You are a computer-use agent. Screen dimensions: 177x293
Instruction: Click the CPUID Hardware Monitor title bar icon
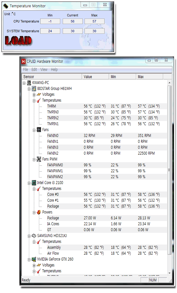tap(23, 61)
